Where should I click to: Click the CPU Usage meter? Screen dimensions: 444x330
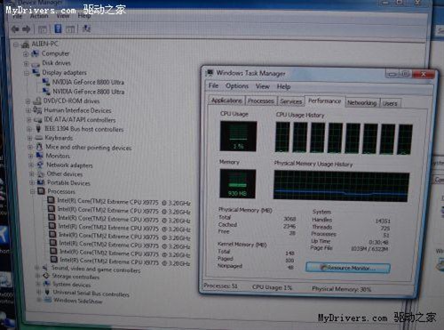(238, 136)
